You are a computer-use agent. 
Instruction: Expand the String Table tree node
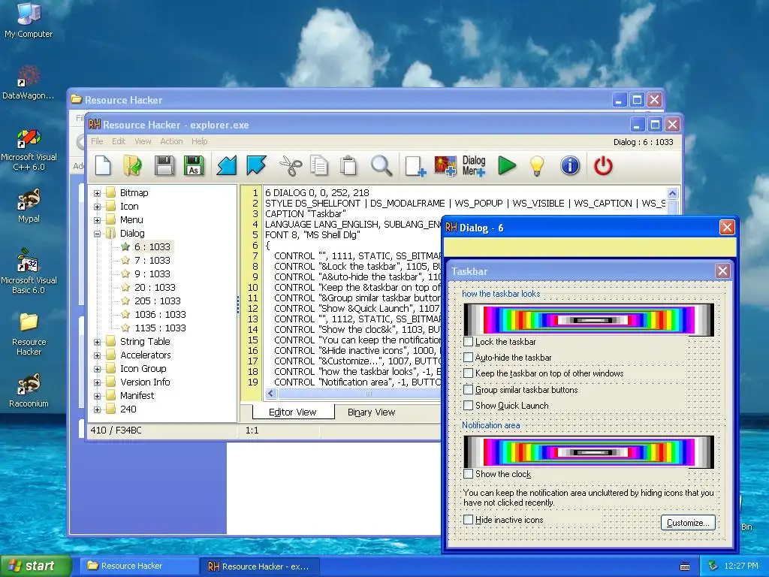click(97, 342)
